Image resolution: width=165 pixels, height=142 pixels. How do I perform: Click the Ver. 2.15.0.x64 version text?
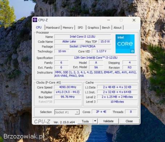pyautogui.click(x=64, y=122)
